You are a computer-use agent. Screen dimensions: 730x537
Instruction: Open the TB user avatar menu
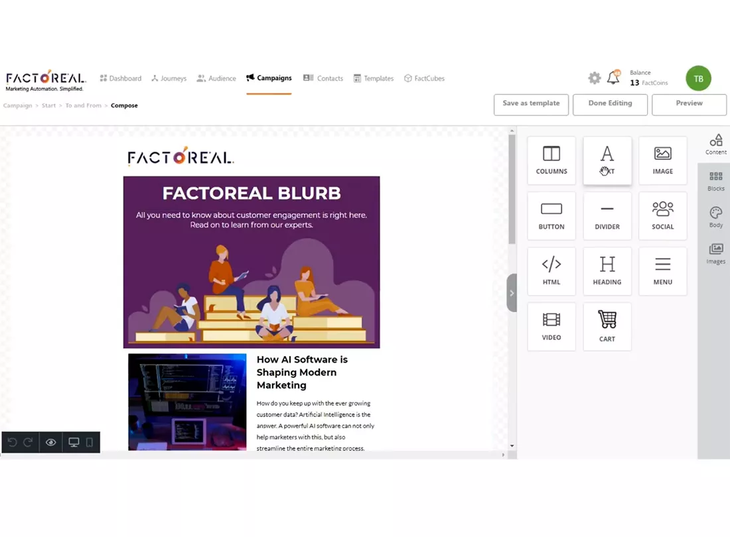698,79
